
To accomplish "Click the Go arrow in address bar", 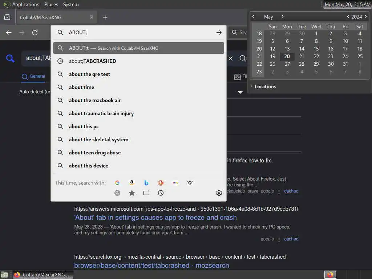I will pos(219,32).
